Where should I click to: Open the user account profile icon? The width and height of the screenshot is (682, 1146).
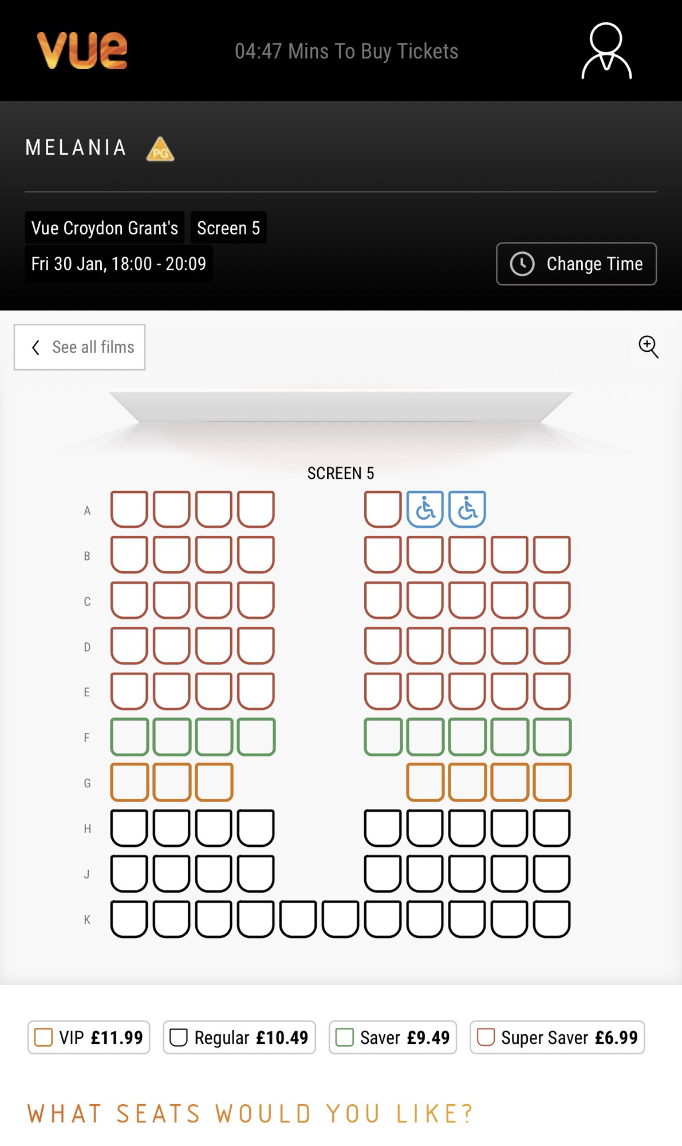pos(606,51)
